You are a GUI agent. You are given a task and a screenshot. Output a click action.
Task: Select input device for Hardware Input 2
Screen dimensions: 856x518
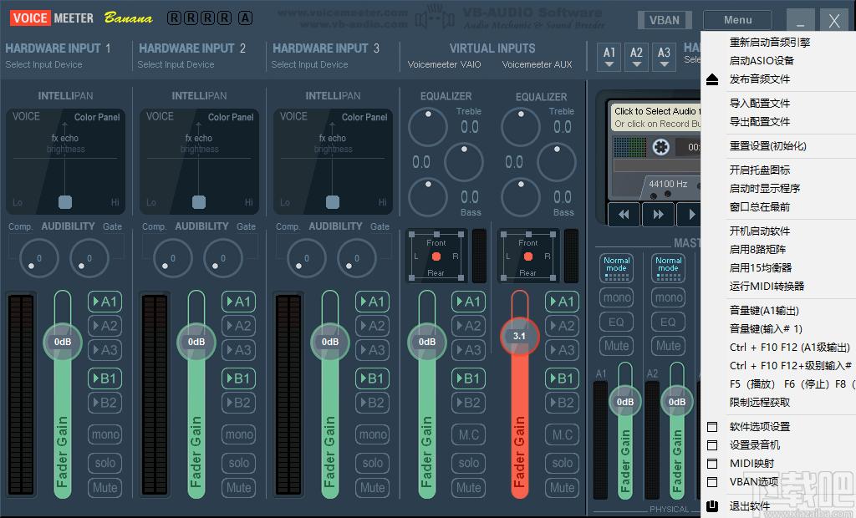(x=176, y=64)
